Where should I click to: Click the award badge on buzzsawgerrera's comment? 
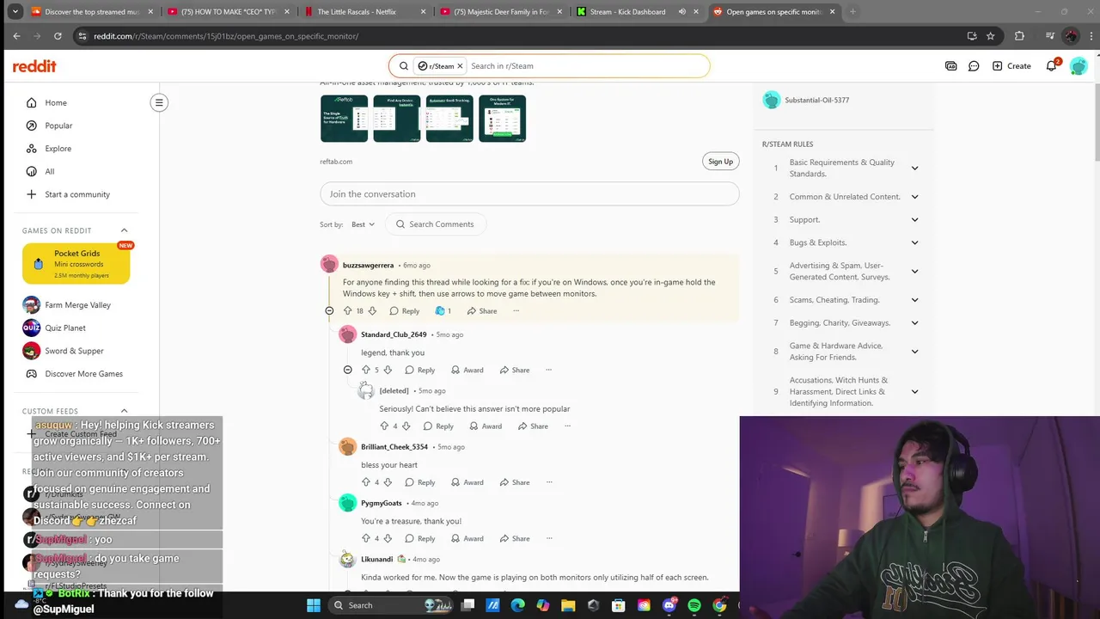click(x=443, y=310)
